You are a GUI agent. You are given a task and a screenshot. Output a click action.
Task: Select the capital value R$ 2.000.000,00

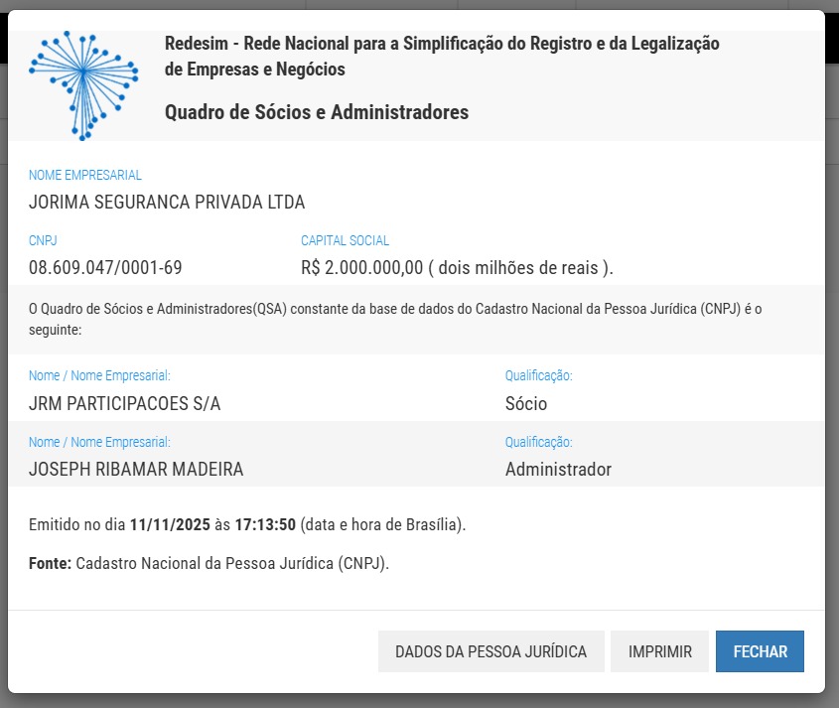coord(362,268)
